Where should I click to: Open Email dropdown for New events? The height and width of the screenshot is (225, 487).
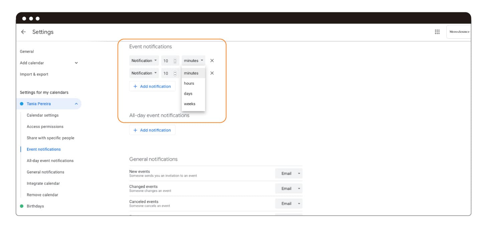pos(289,174)
